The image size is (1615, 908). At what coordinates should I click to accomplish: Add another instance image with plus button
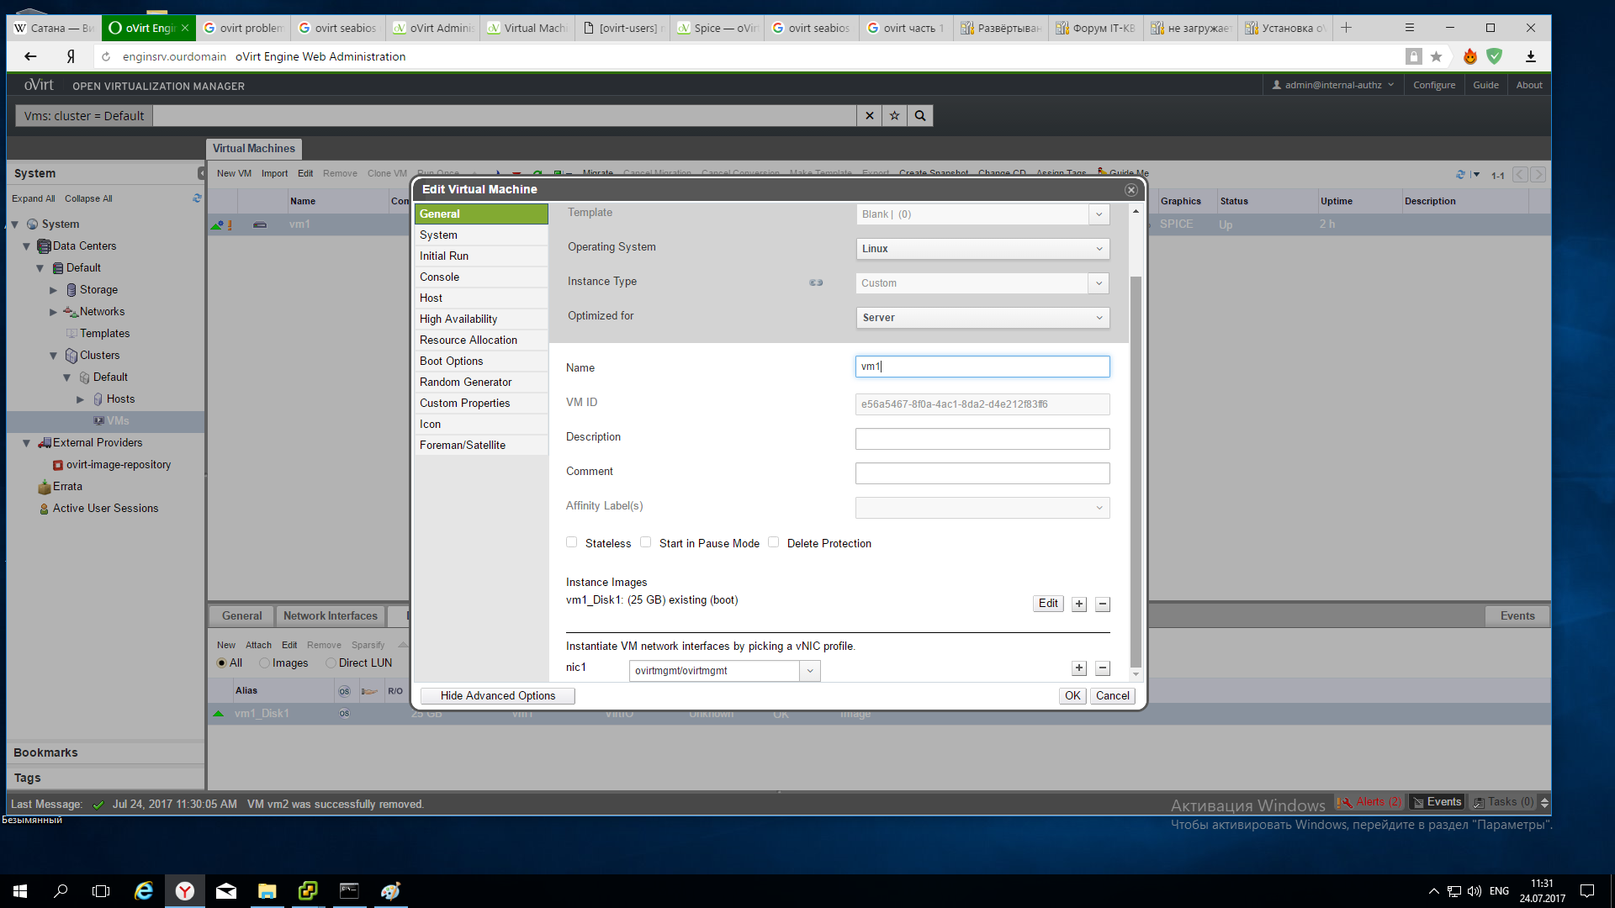[1079, 604]
